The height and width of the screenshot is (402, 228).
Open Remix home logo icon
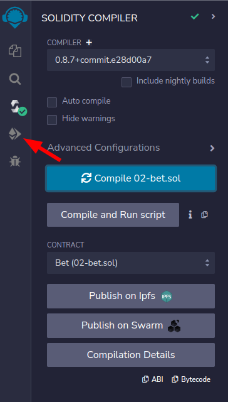pyautogui.click(x=15, y=17)
